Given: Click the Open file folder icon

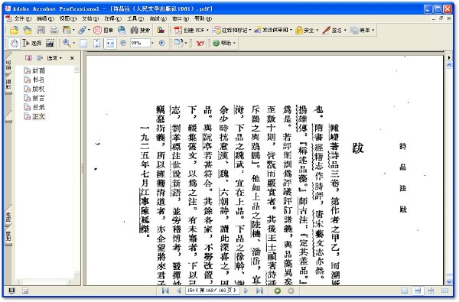Looking at the screenshot, I should pos(14,30).
